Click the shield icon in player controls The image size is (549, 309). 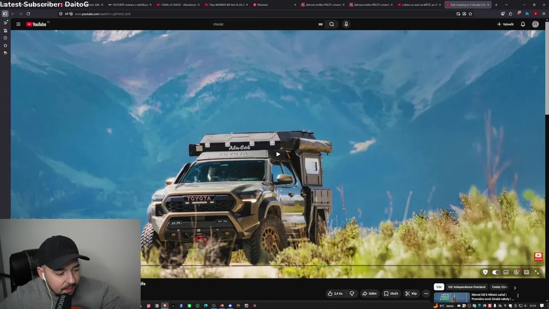[485, 272]
